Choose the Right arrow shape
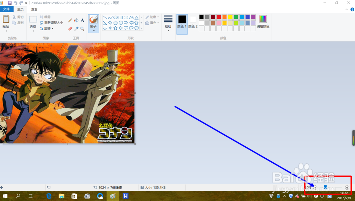Image resolution: width=355 pixels, height=201 pixels. pos(126,23)
